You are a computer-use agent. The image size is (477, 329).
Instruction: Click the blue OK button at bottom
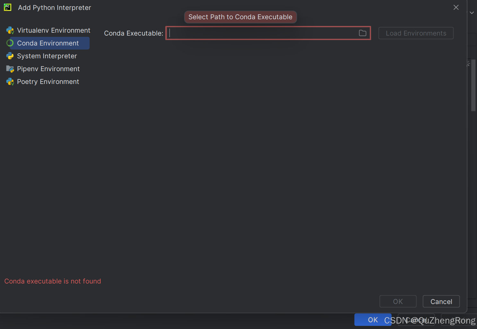[x=373, y=319]
